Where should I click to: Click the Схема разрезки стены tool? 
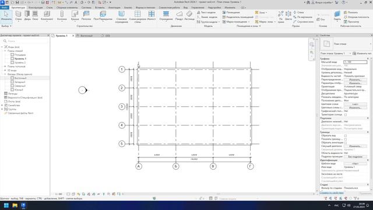click(138, 17)
